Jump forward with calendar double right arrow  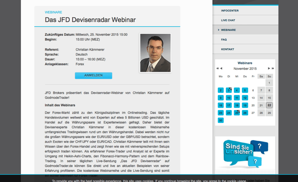[x=273, y=68]
